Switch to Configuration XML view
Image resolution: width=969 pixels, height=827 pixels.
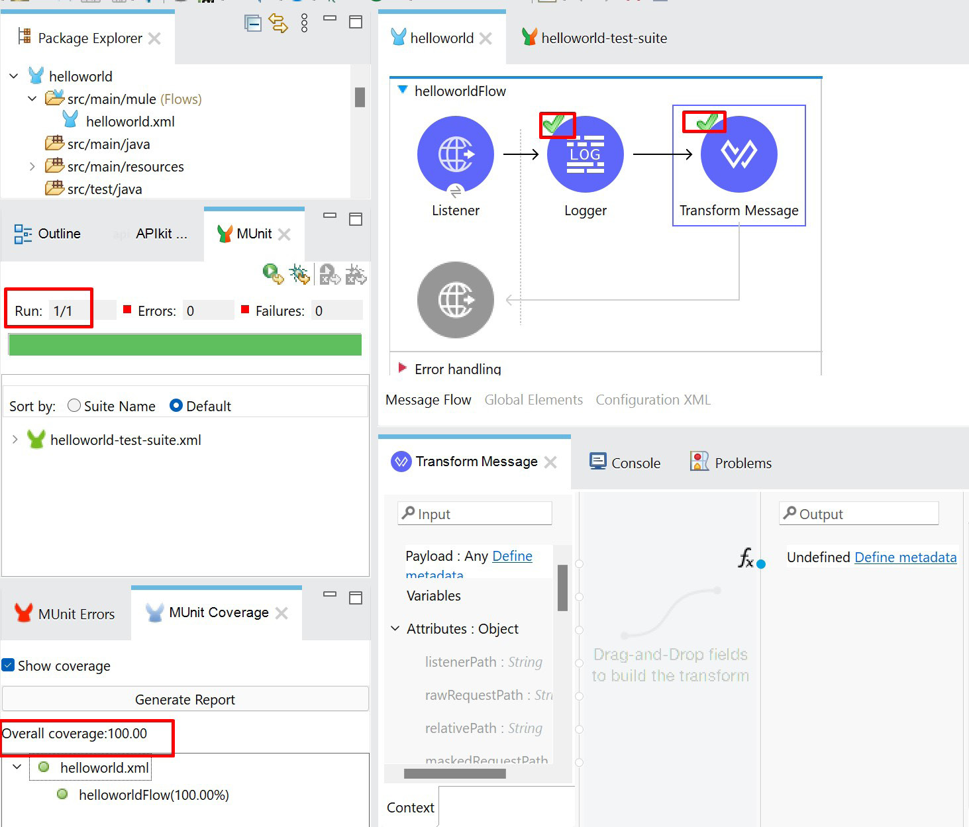point(653,400)
